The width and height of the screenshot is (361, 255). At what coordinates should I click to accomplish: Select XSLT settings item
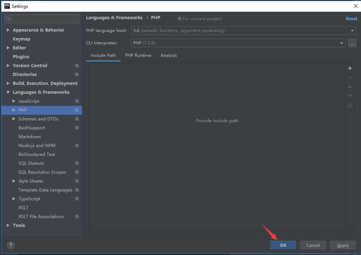coord(23,208)
